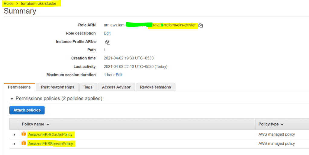This screenshot has width=309, height=155.
Task: Switch to the Permissions tab
Action: pyautogui.click(x=19, y=87)
